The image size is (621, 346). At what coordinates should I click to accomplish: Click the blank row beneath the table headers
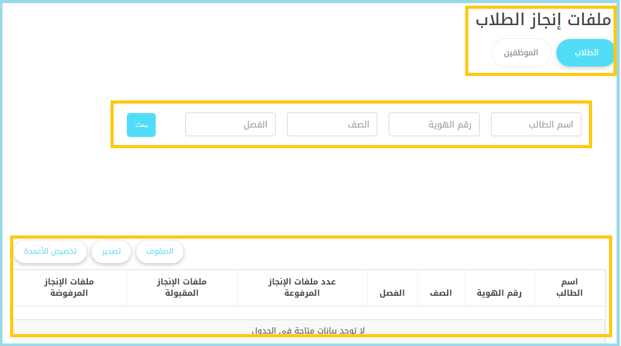(308, 313)
